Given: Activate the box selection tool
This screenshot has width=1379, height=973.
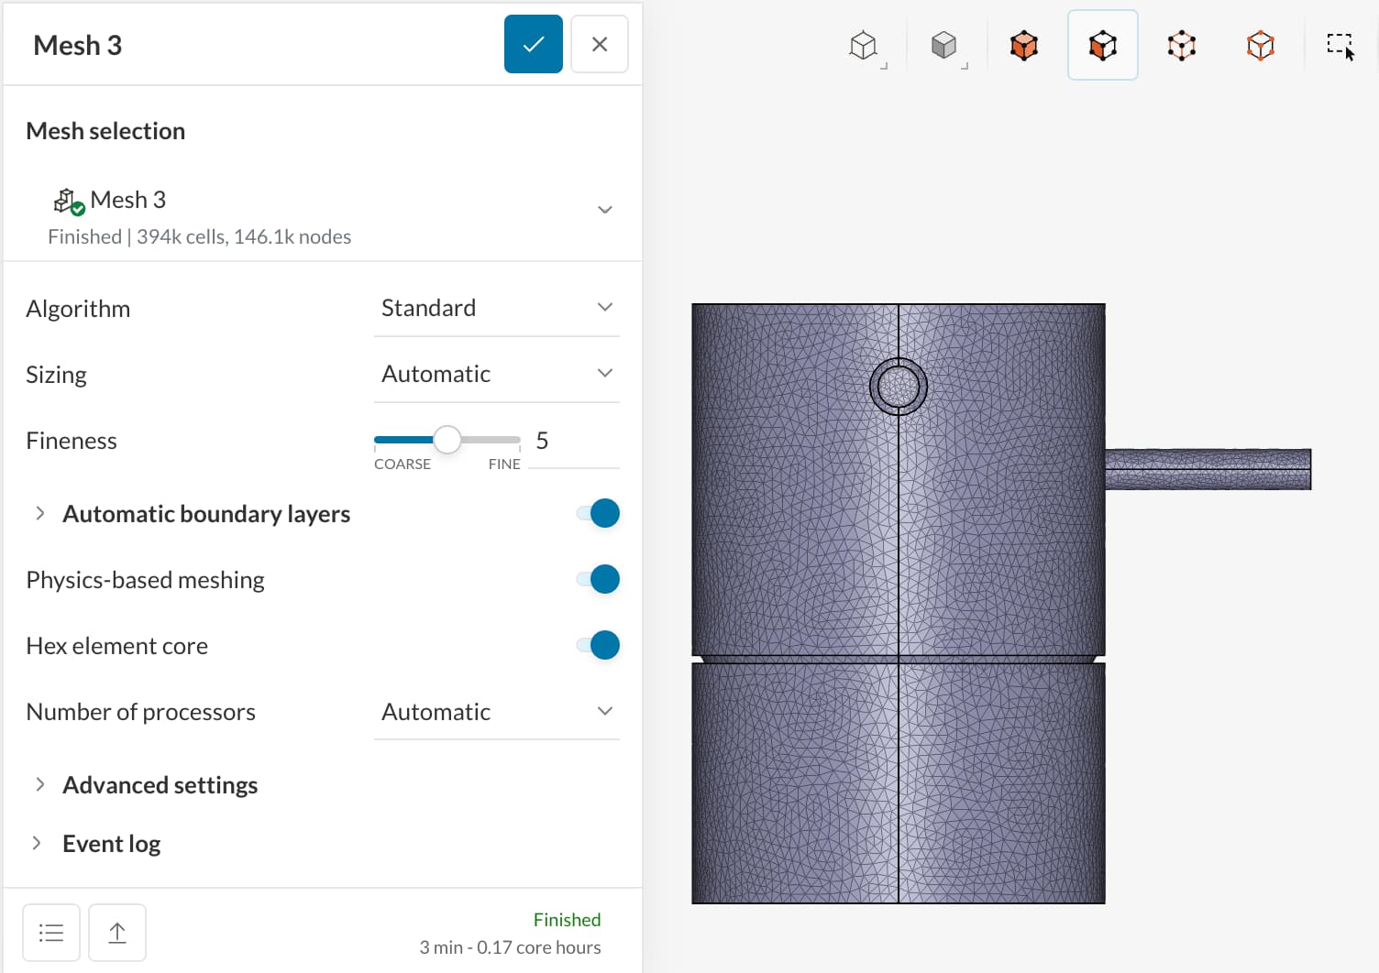Looking at the screenshot, I should pyautogui.click(x=1340, y=45).
